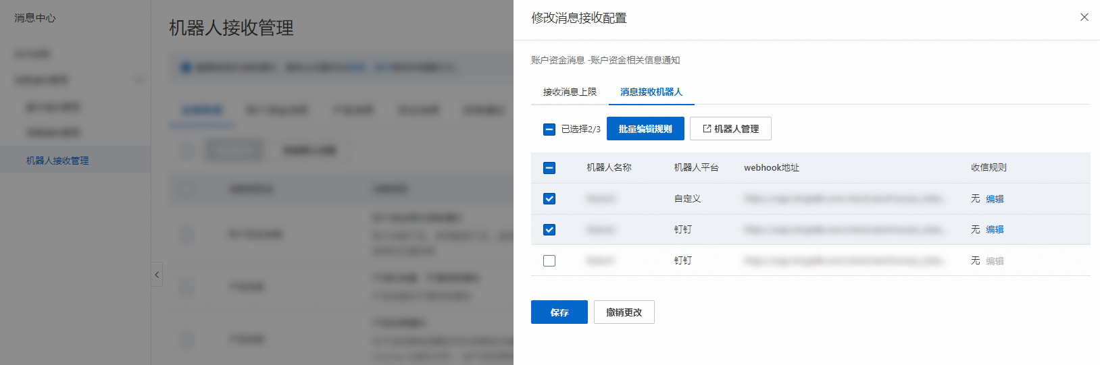Open 机器人接收管理 in the sidebar

(x=75, y=160)
